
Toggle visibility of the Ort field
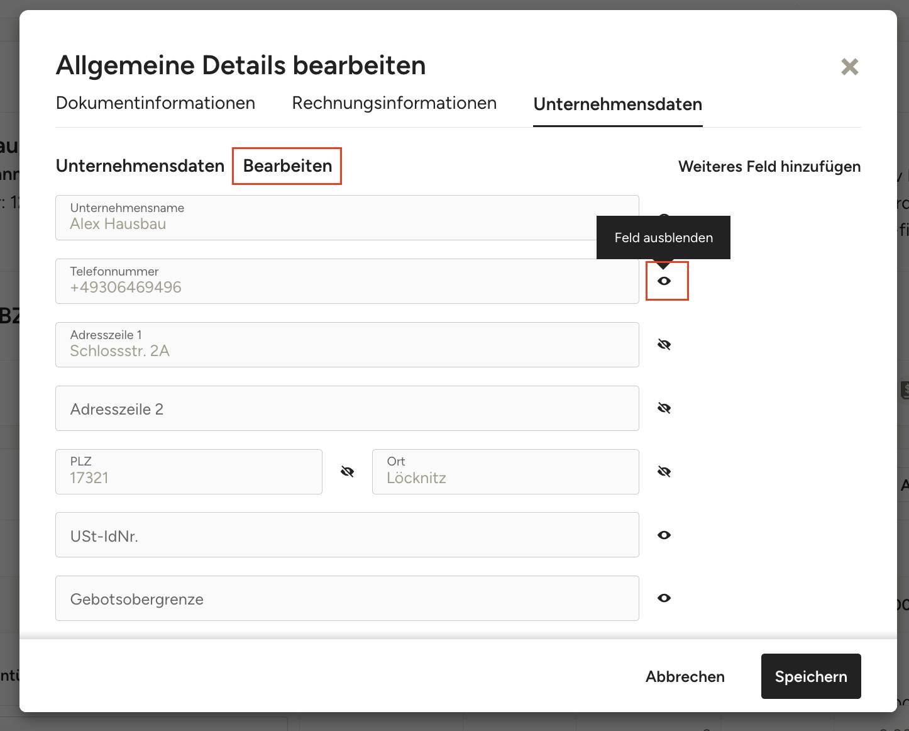(x=664, y=472)
